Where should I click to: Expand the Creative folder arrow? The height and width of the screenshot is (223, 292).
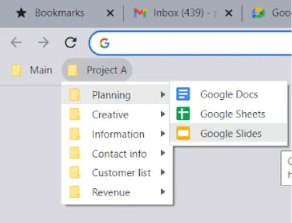coord(162,114)
